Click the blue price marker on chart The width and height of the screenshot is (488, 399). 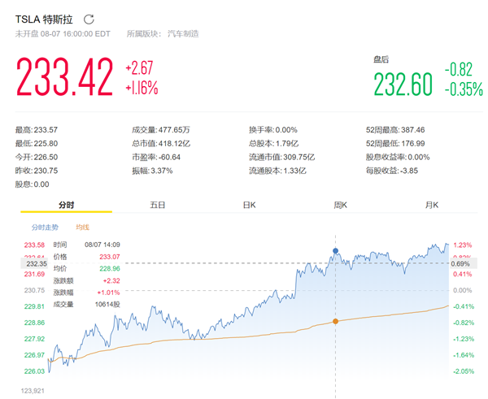coord(335,250)
